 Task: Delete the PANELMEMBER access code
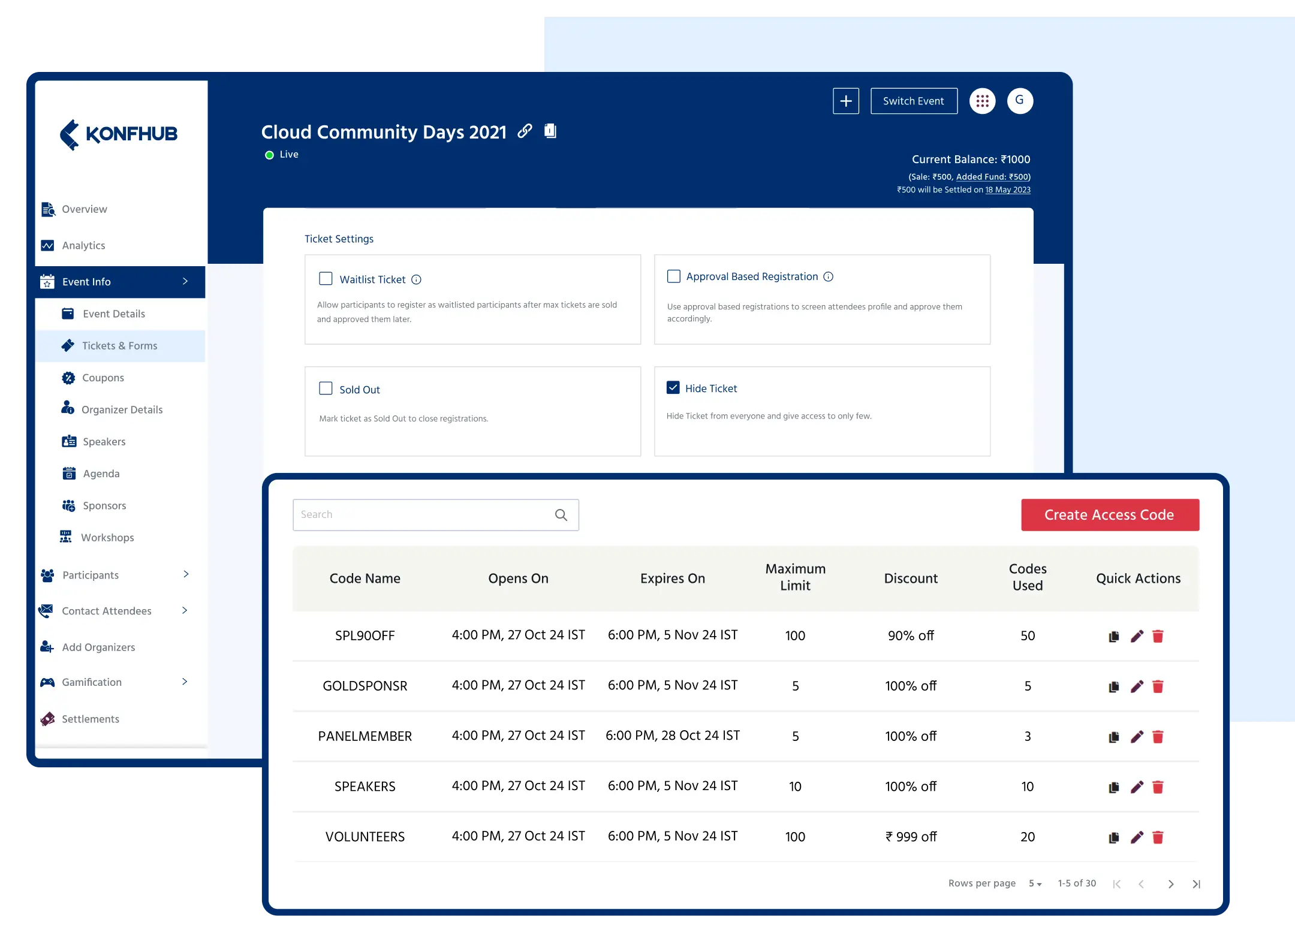point(1158,737)
